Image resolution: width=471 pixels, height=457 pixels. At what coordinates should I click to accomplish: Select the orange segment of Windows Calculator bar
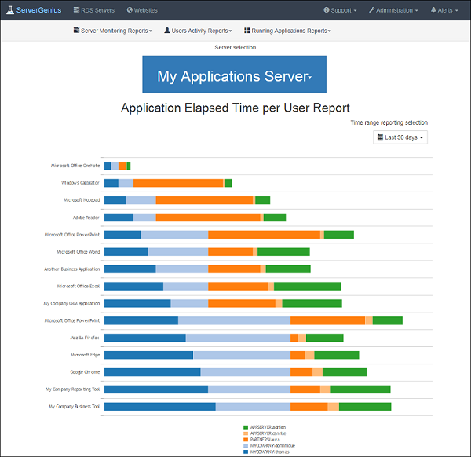click(178, 183)
